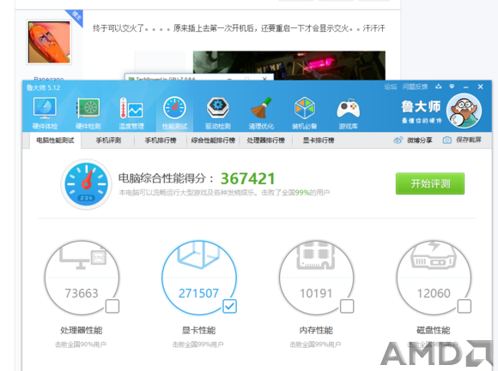Click the 内存性能 circle score 10191
The height and width of the screenshot is (371, 498).
pos(316,278)
